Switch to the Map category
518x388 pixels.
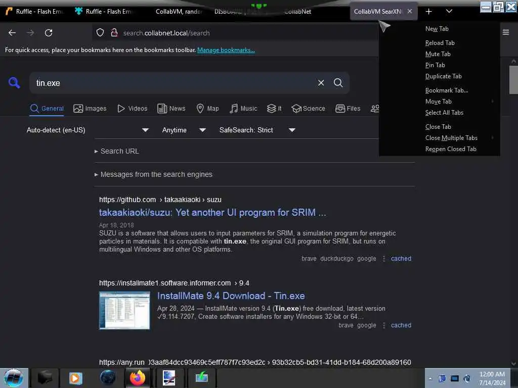coord(207,109)
